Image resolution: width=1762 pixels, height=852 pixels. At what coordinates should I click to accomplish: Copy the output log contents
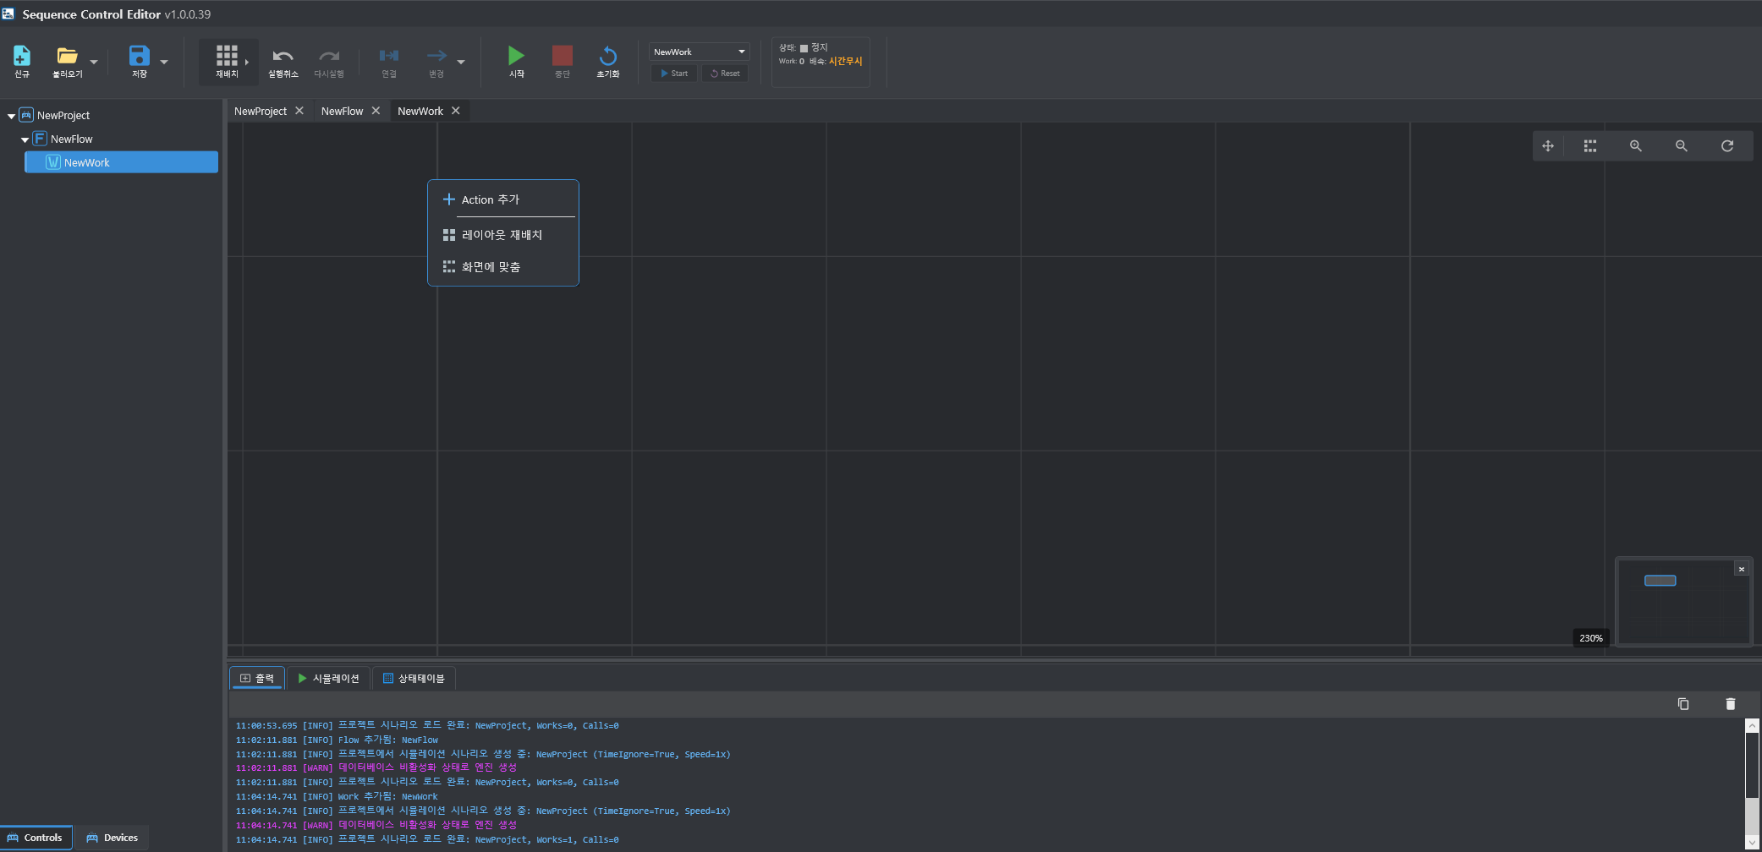[x=1683, y=704]
